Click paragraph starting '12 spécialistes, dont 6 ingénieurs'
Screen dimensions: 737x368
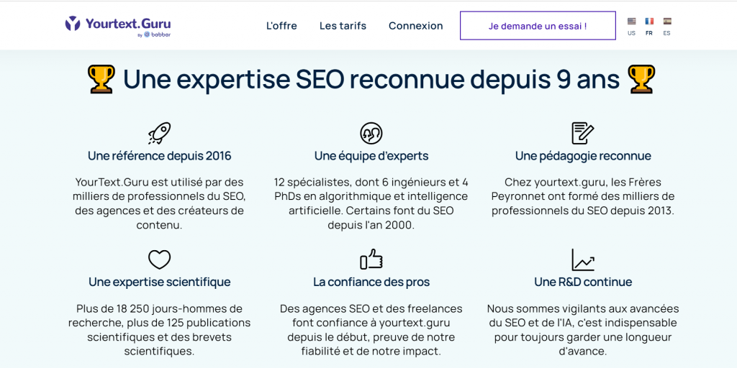coord(371,203)
